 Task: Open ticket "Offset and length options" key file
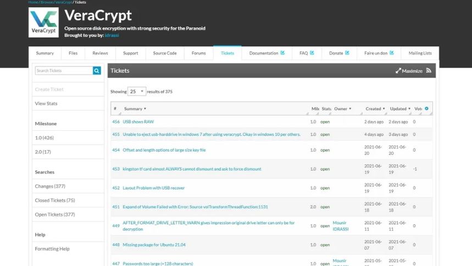click(164, 150)
